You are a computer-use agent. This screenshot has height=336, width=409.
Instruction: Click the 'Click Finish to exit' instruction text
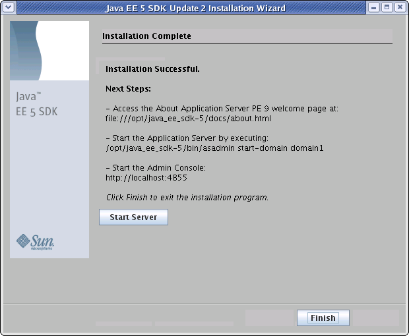tap(187, 198)
